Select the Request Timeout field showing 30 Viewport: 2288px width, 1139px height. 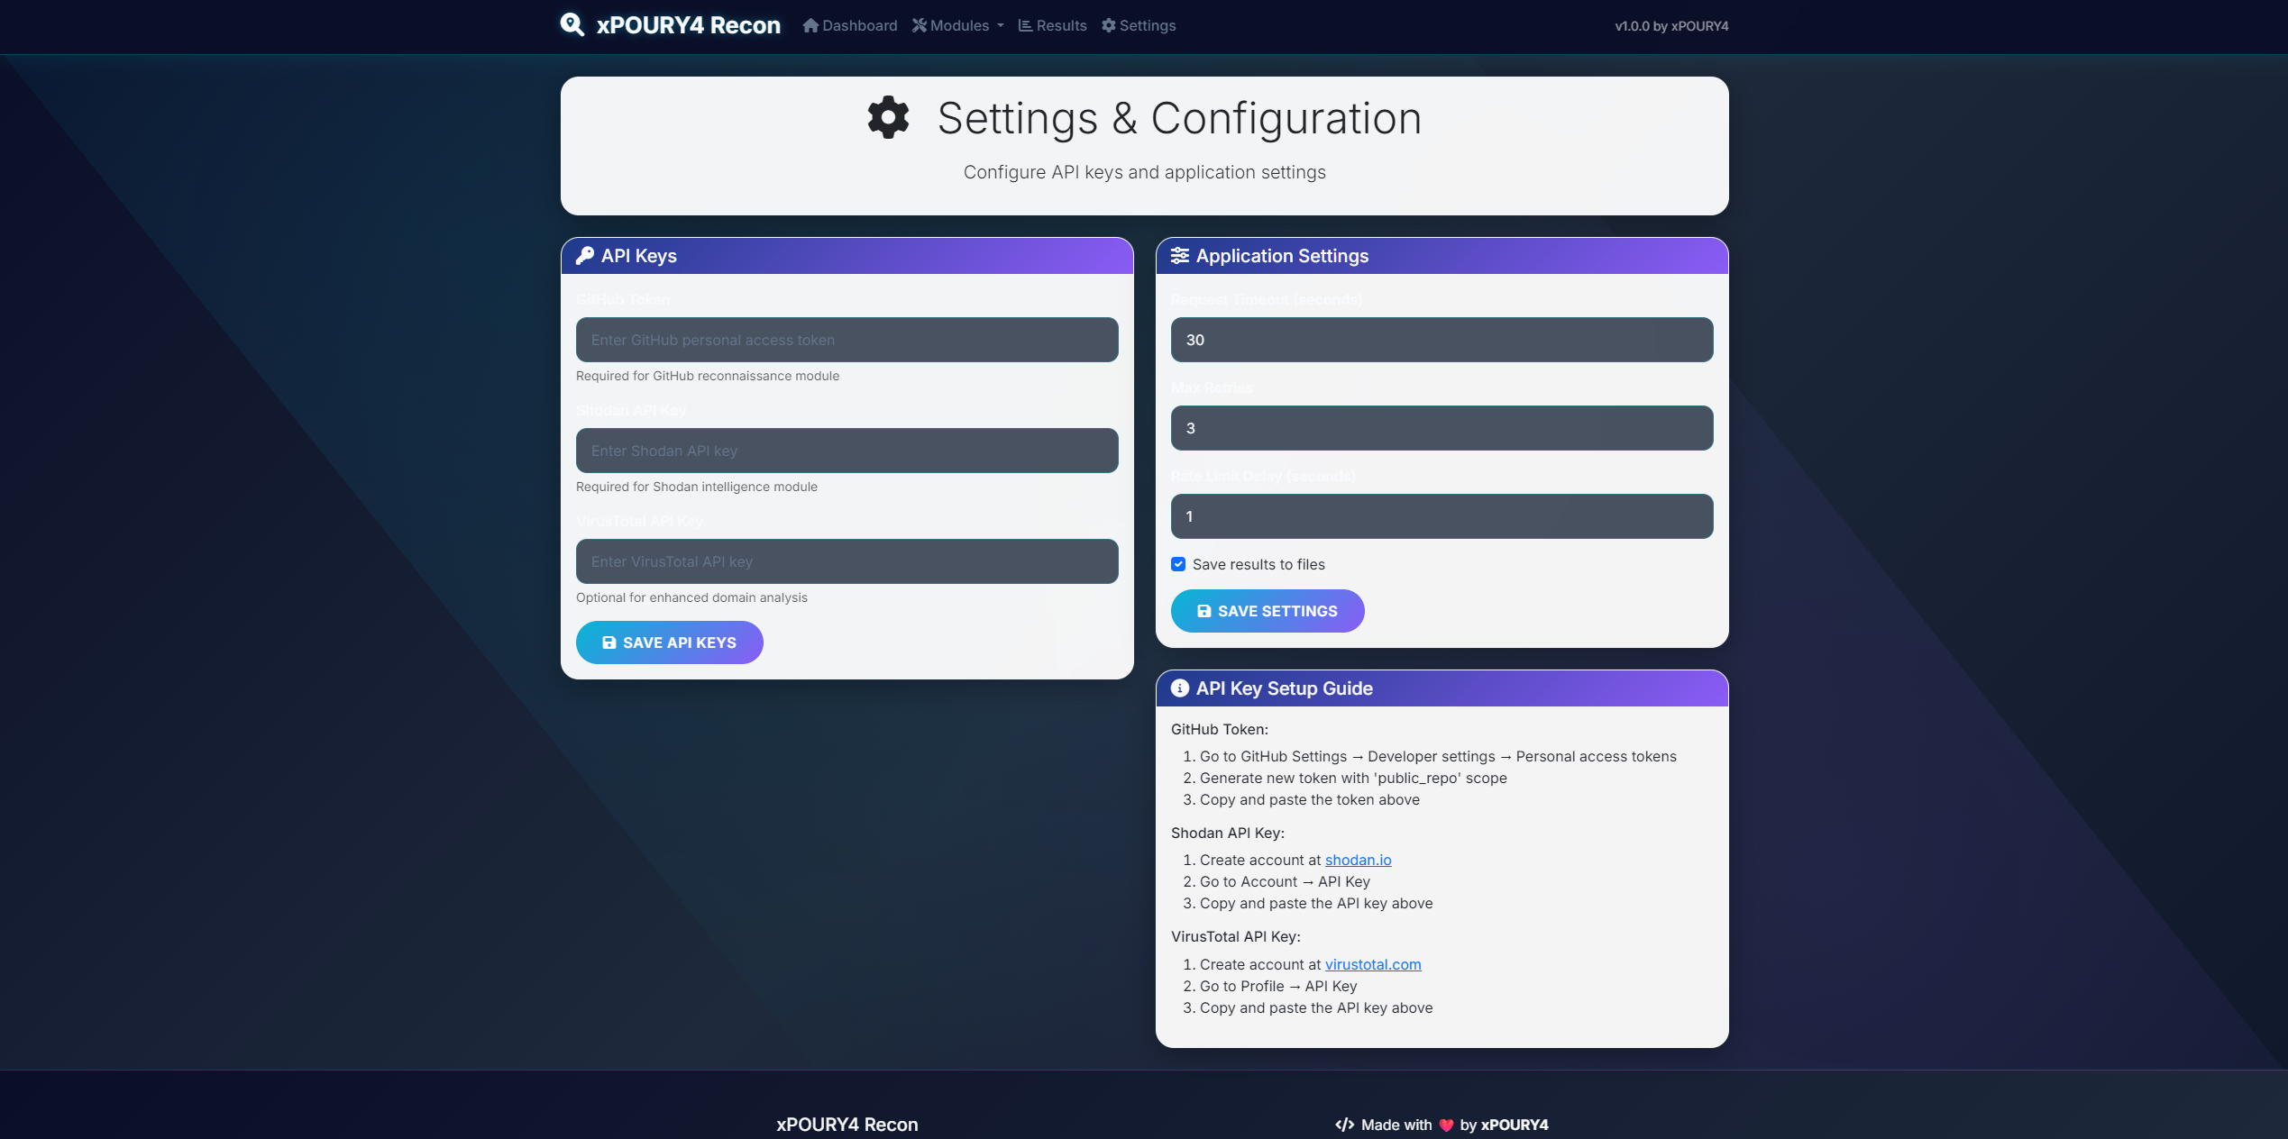[x=1441, y=340]
